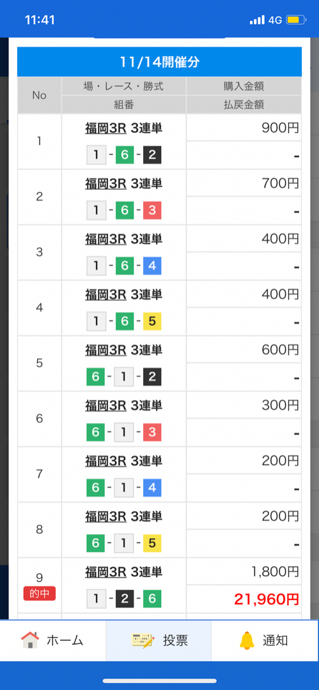
Task: Tap blue boat number 4 in row 7
Action: tap(152, 487)
